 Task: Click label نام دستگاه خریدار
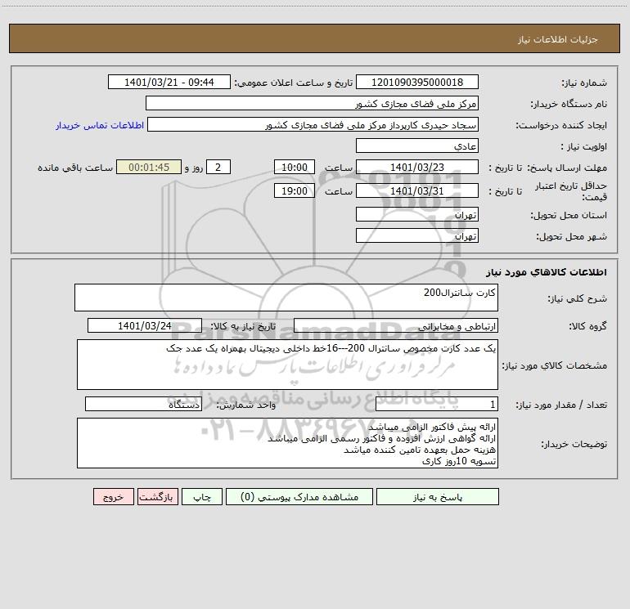(569, 104)
